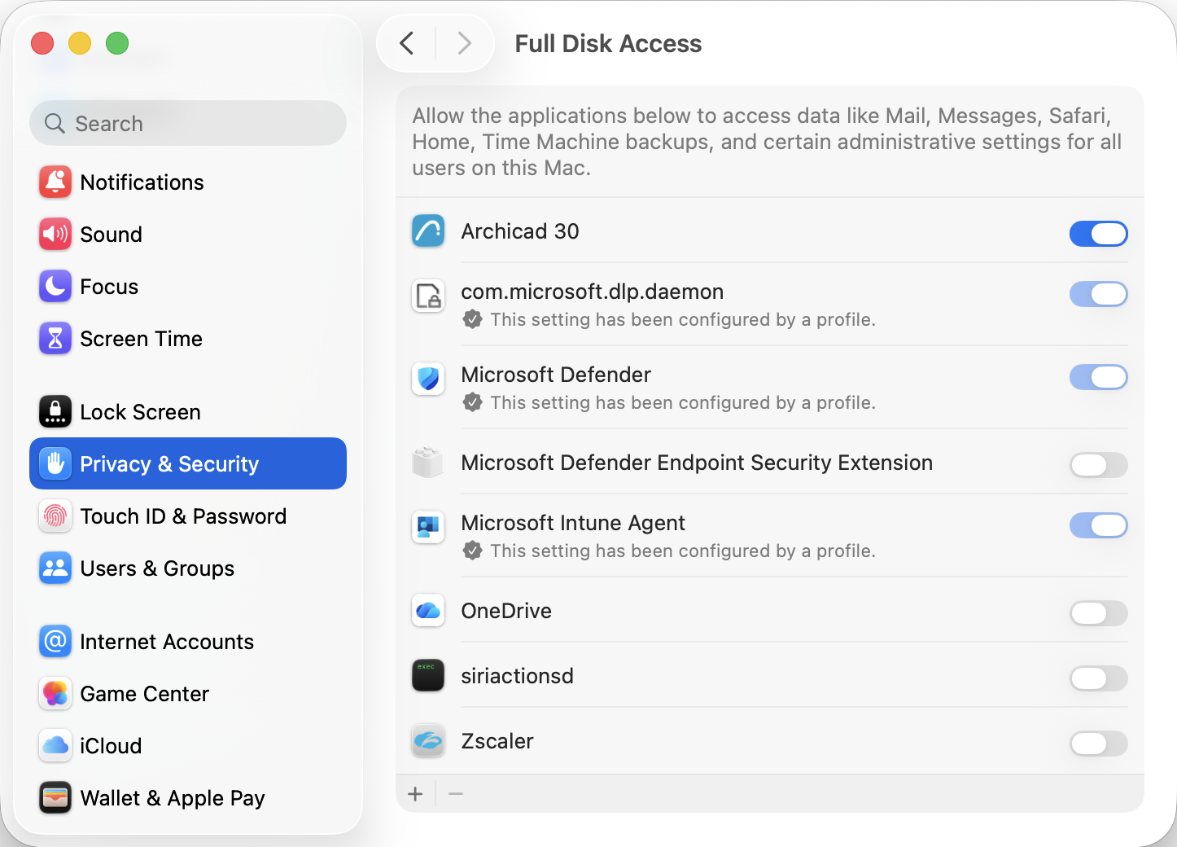Select Users & Groups in the sidebar
This screenshot has width=1177, height=847.
pos(188,568)
